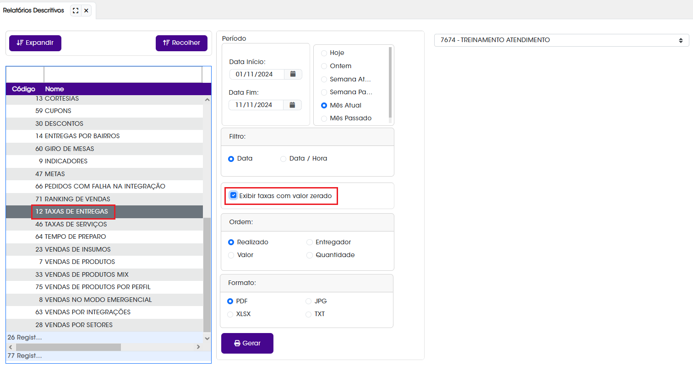This screenshot has height=371, width=693.
Task: Order by Valor
Action: tap(231, 255)
